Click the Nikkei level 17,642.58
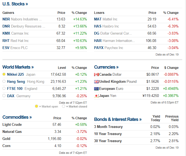This screenshot has height=156, width=186. click(58, 75)
